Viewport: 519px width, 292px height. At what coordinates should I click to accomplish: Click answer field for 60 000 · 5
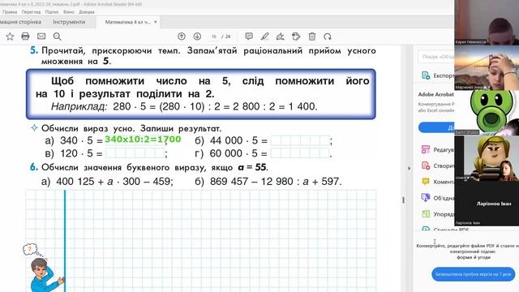coord(300,153)
